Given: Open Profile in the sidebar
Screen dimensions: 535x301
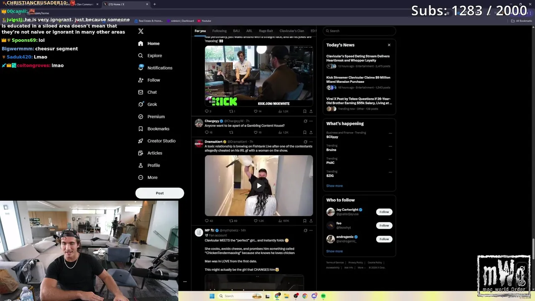Looking at the screenshot, I should click(x=149, y=165).
